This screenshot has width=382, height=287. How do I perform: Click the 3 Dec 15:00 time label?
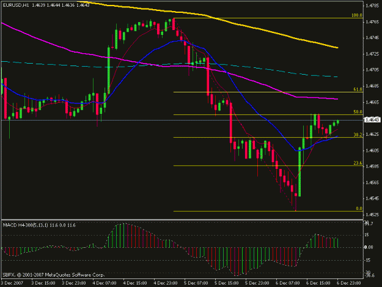coord(43,283)
